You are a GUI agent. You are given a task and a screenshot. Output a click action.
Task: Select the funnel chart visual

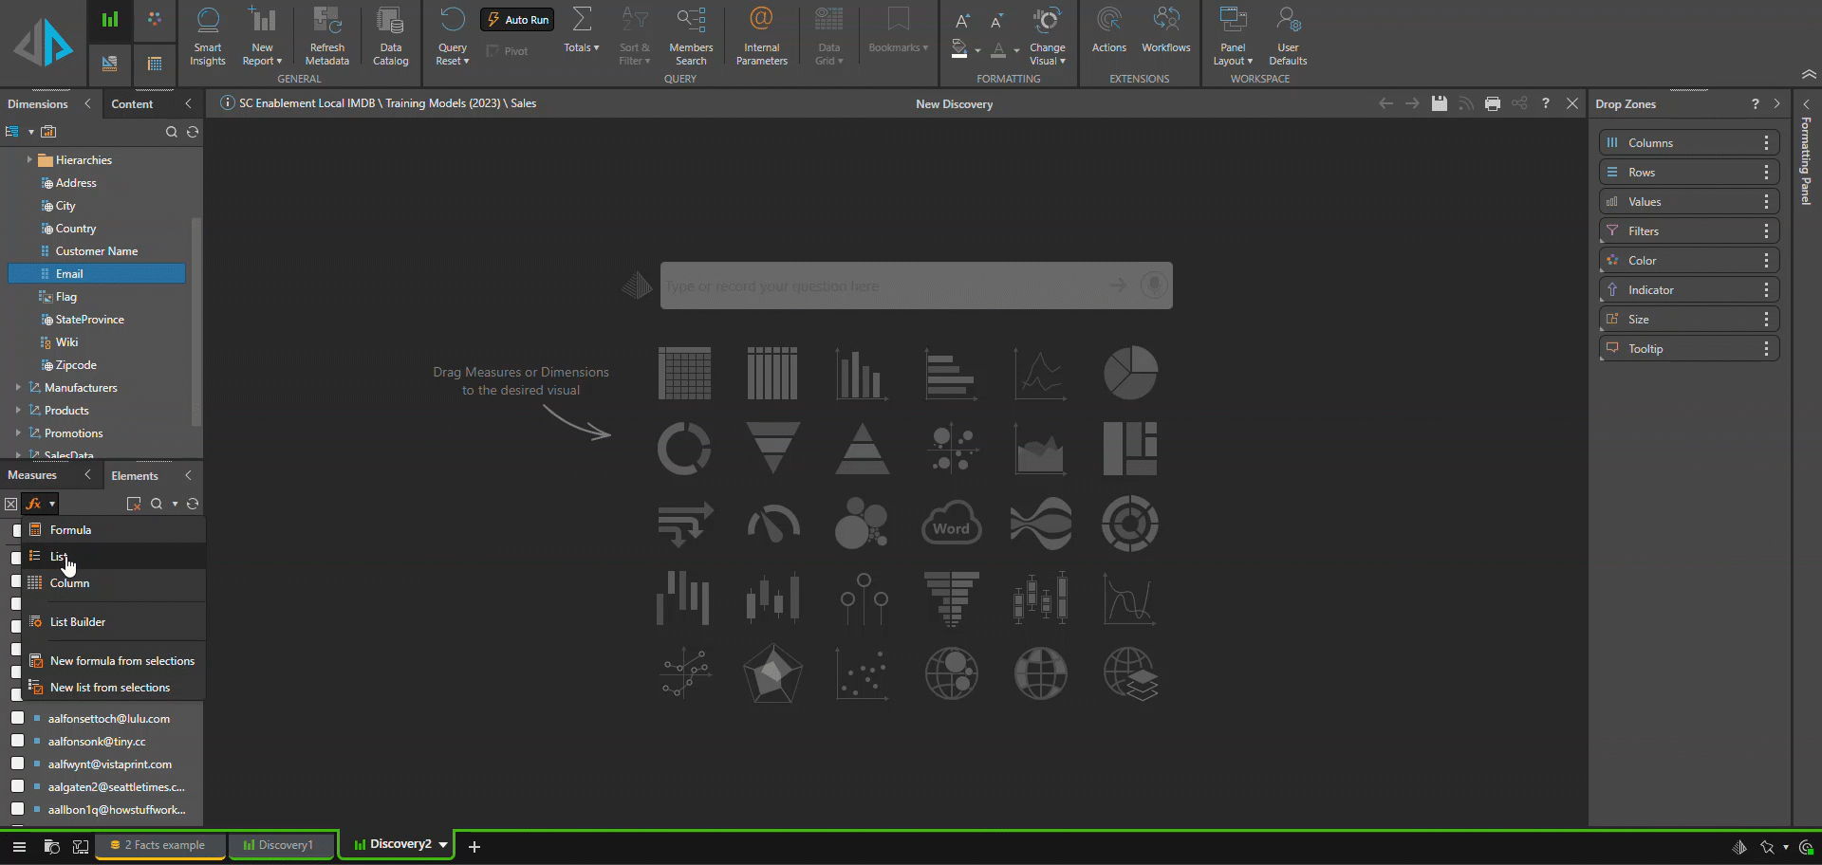coord(772,448)
